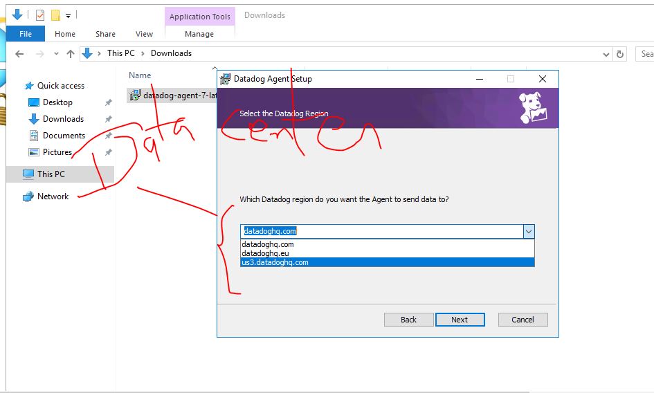Click the Back navigation arrow in Explorer
The height and width of the screenshot is (393, 654).
click(x=19, y=53)
